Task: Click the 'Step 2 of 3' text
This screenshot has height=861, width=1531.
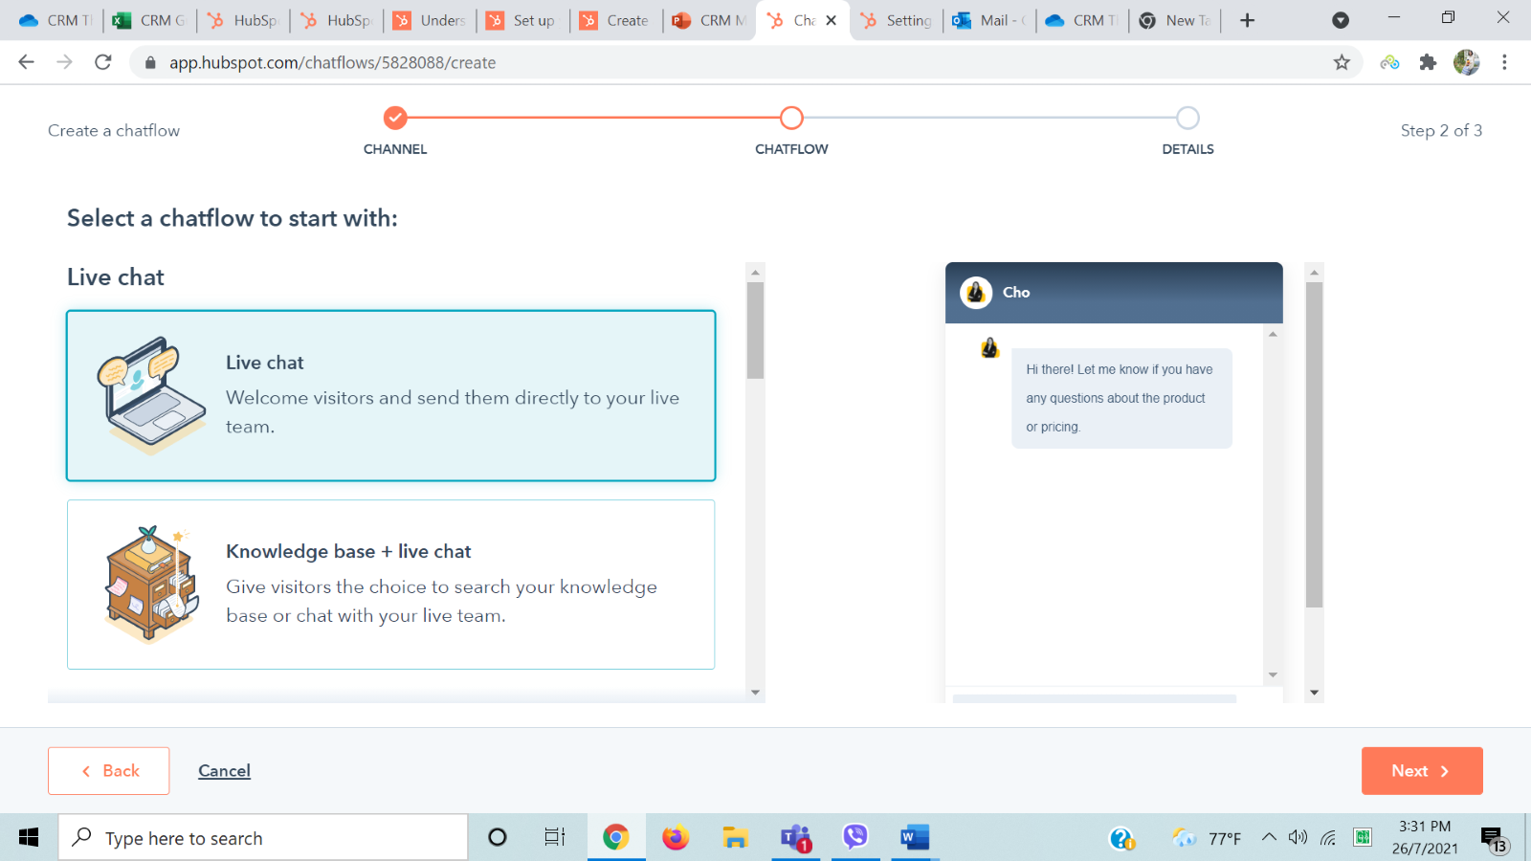Action: pyautogui.click(x=1441, y=130)
